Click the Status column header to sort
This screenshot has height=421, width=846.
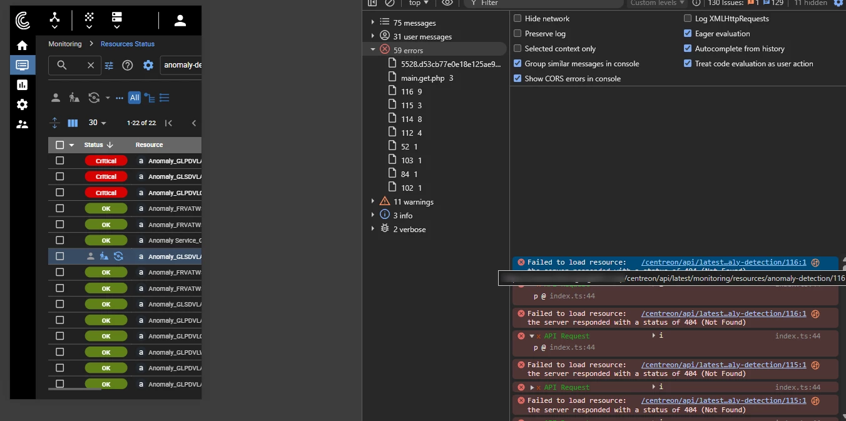(x=94, y=145)
